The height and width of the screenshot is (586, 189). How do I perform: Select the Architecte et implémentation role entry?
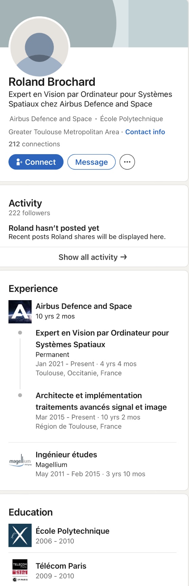[101, 401]
